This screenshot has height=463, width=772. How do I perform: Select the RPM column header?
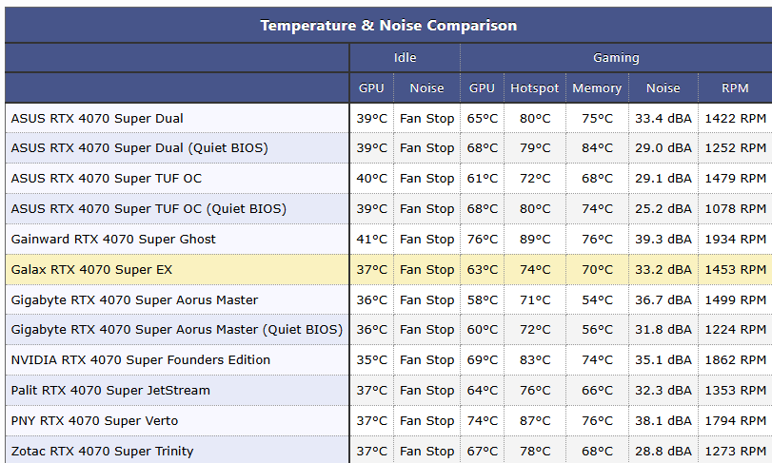[735, 88]
